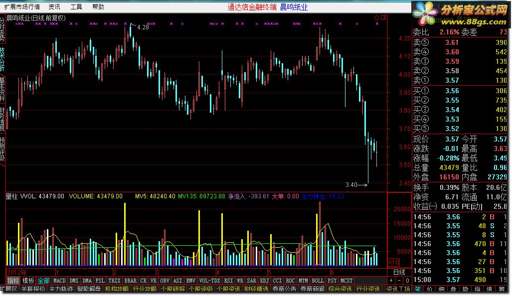Open the 券商公告 bottom tab
Viewport: 512px width, 296px height.
pyautogui.click(x=284, y=289)
